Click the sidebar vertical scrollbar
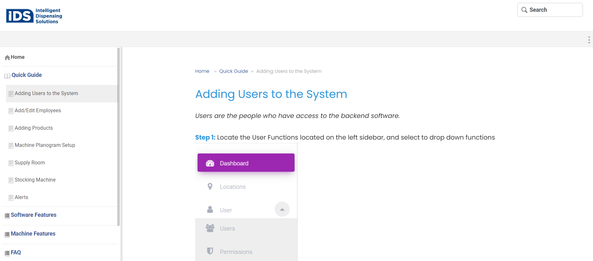The height and width of the screenshot is (261, 593). pyautogui.click(x=119, y=137)
